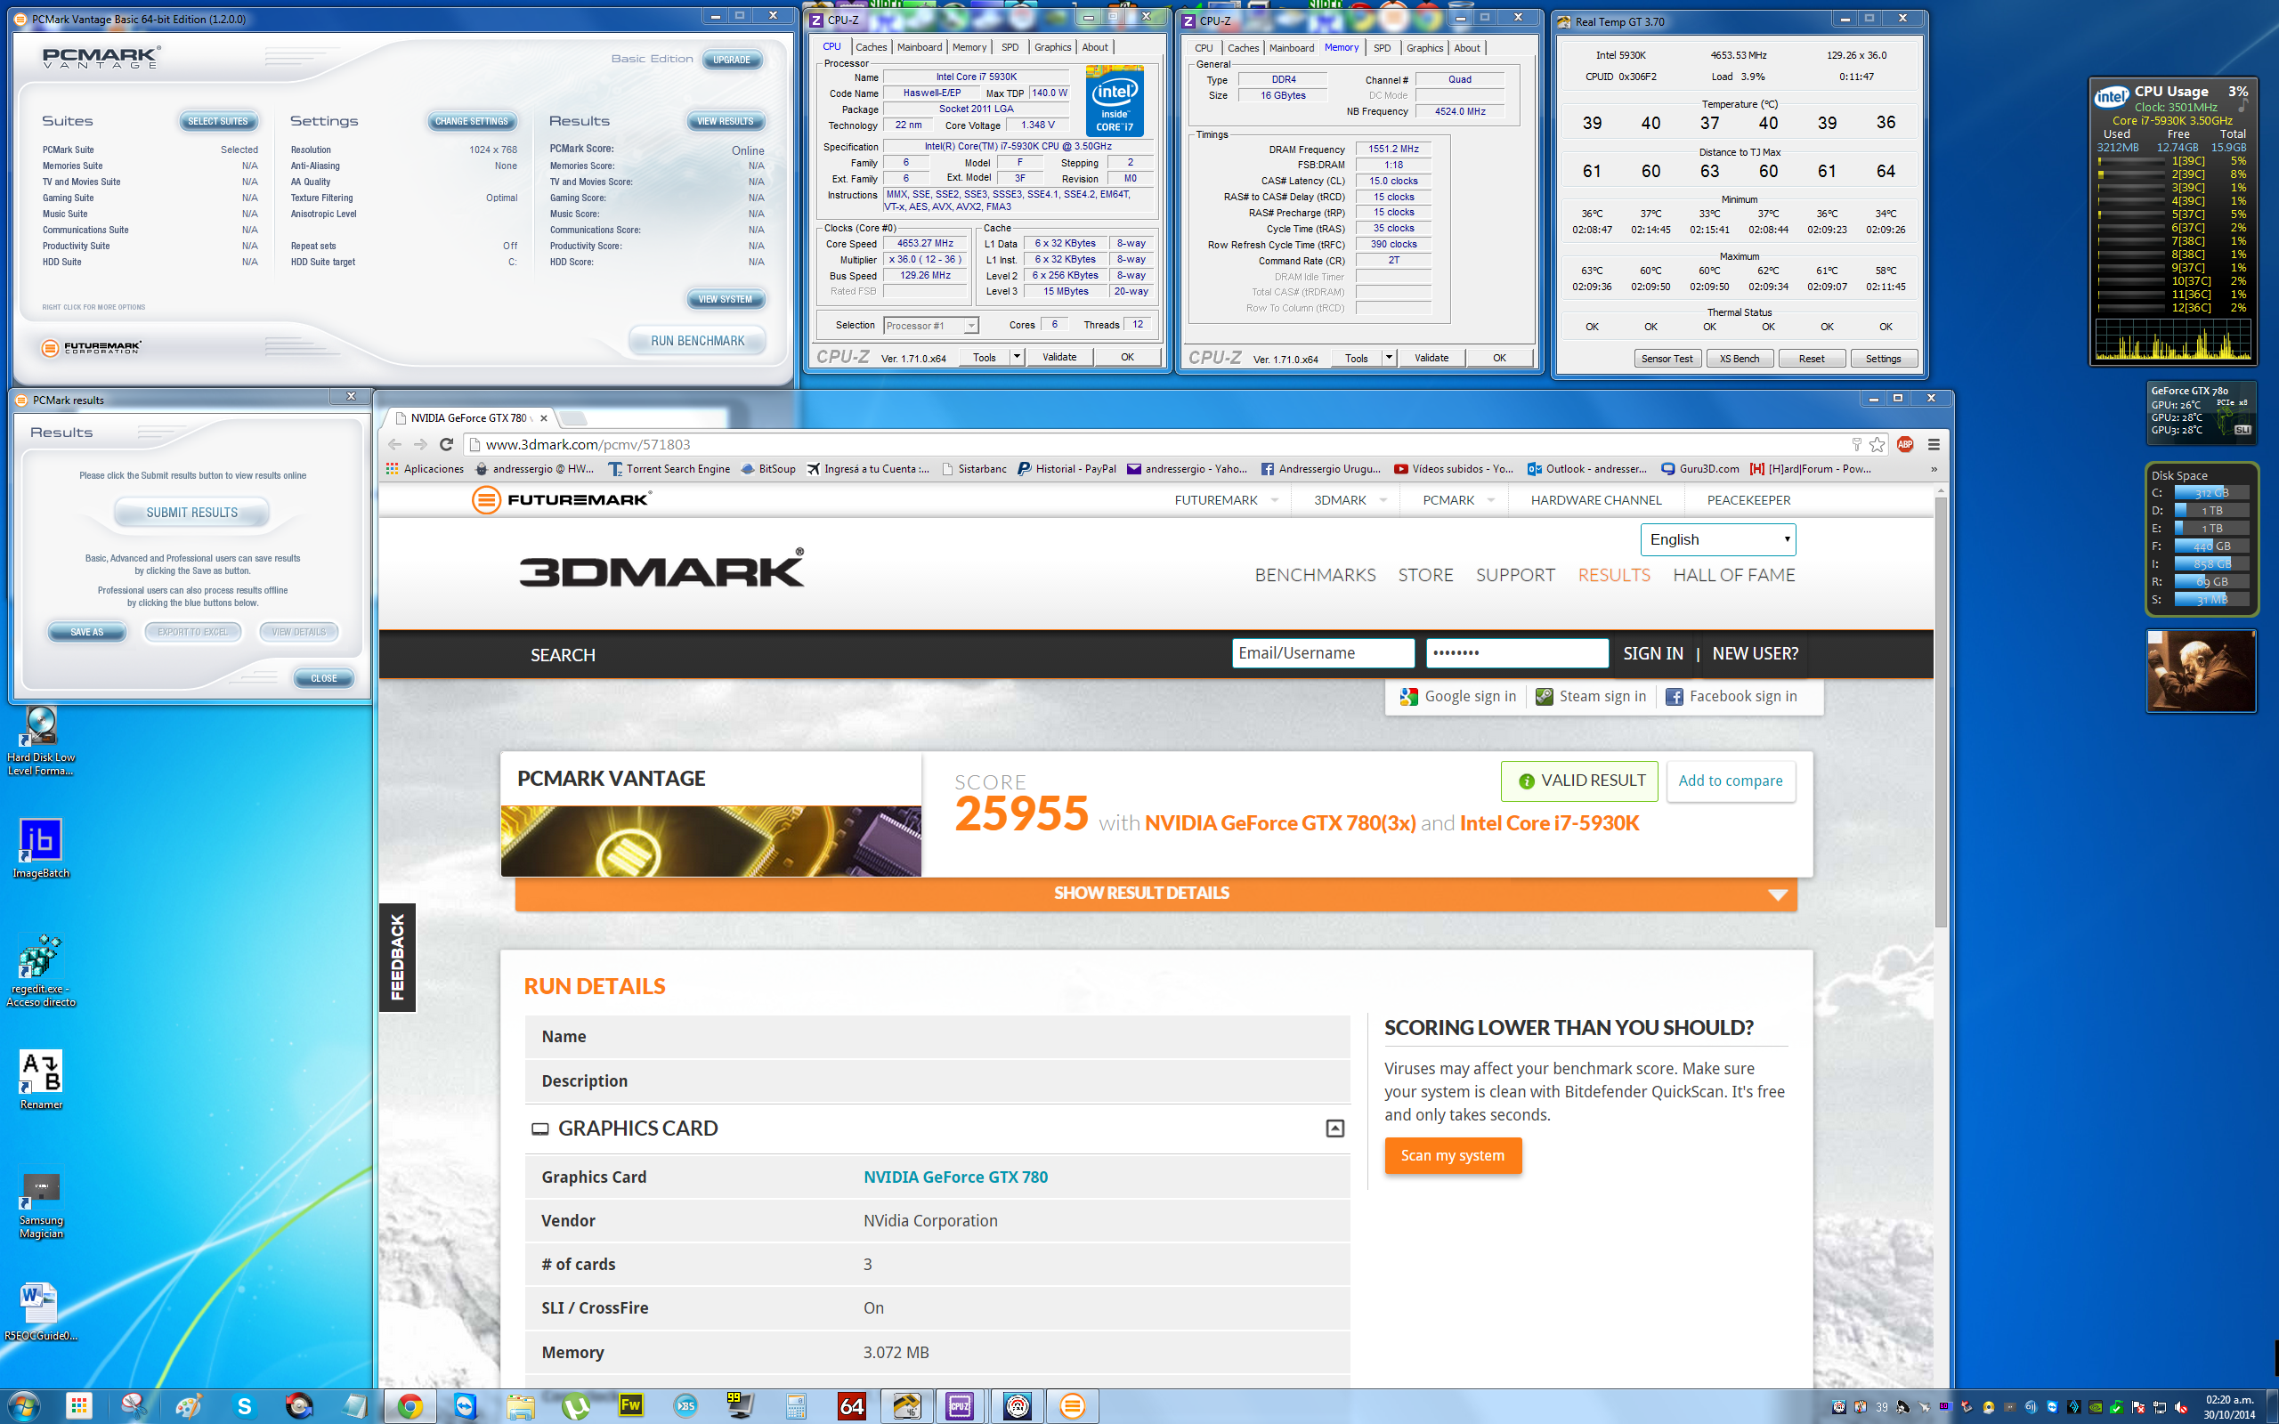This screenshot has width=2279, height=1424.
Task: Open SPD tab in CPU-Z Memory window
Action: click(1382, 48)
